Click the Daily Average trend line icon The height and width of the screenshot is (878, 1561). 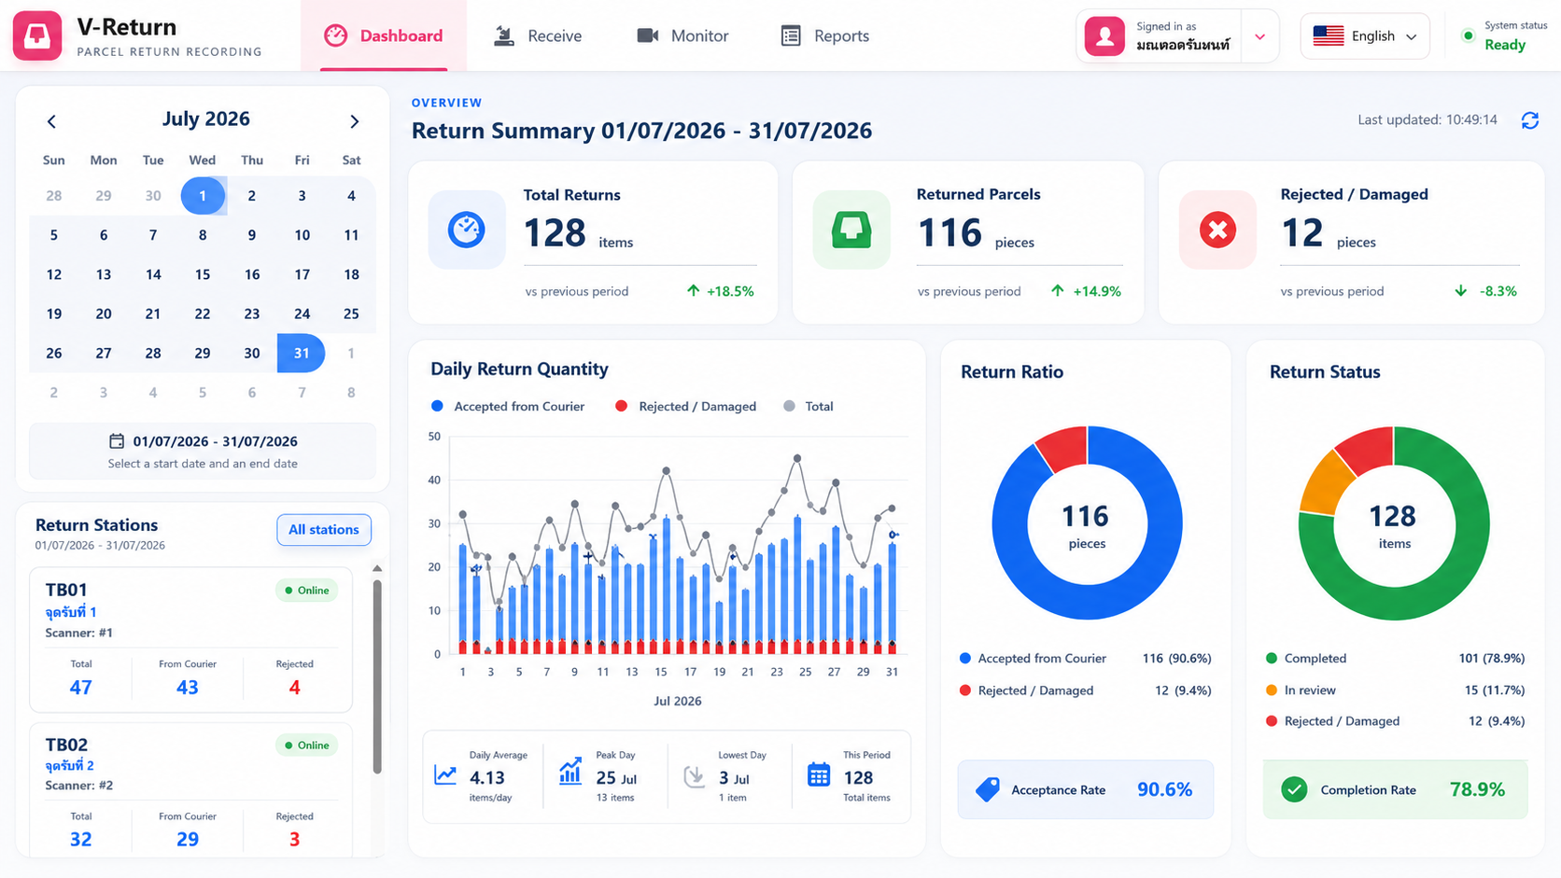[445, 774]
